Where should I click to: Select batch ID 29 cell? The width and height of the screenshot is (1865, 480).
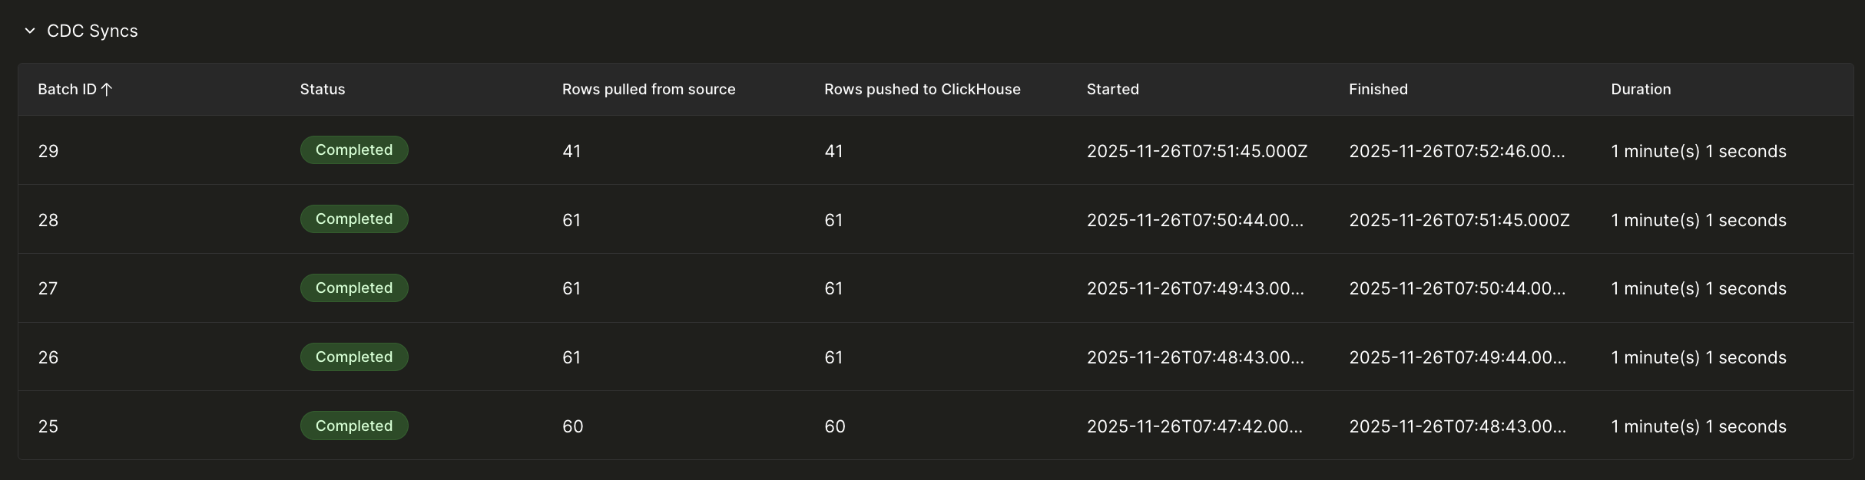click(48, 151)
